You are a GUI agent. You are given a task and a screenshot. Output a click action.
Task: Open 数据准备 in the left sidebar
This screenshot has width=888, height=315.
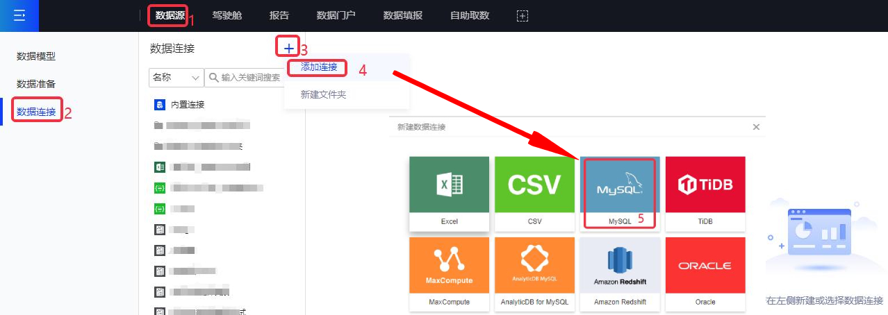(x=36, y=84)
